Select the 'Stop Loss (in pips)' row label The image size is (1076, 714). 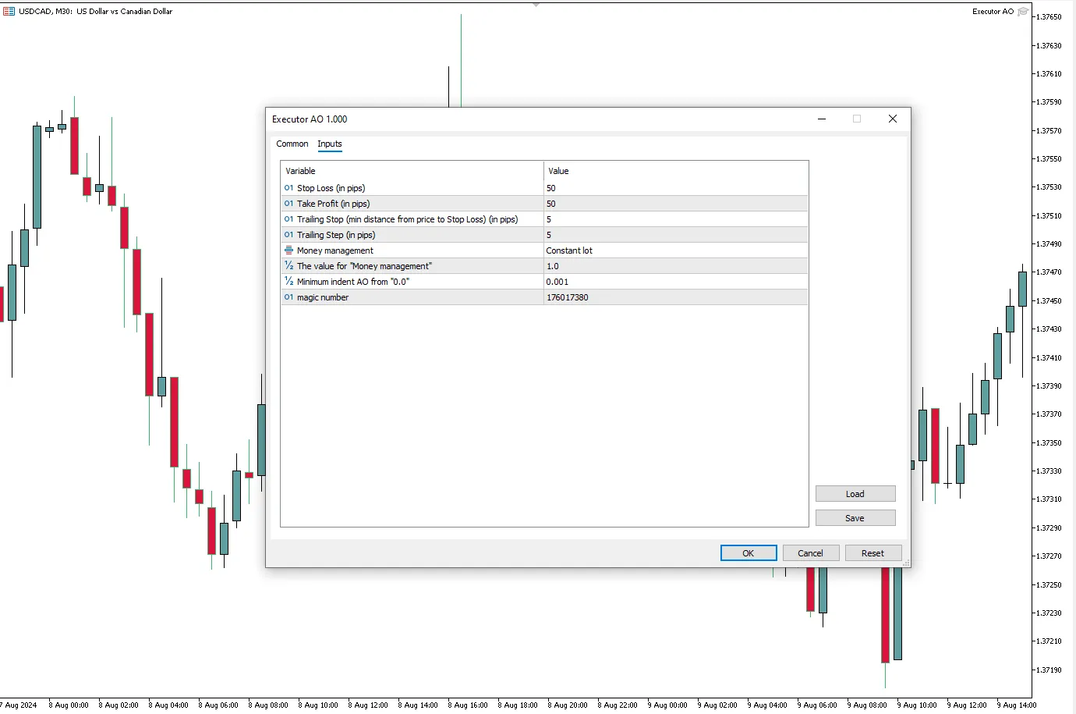pyautogui.click(x=331, y=188)
